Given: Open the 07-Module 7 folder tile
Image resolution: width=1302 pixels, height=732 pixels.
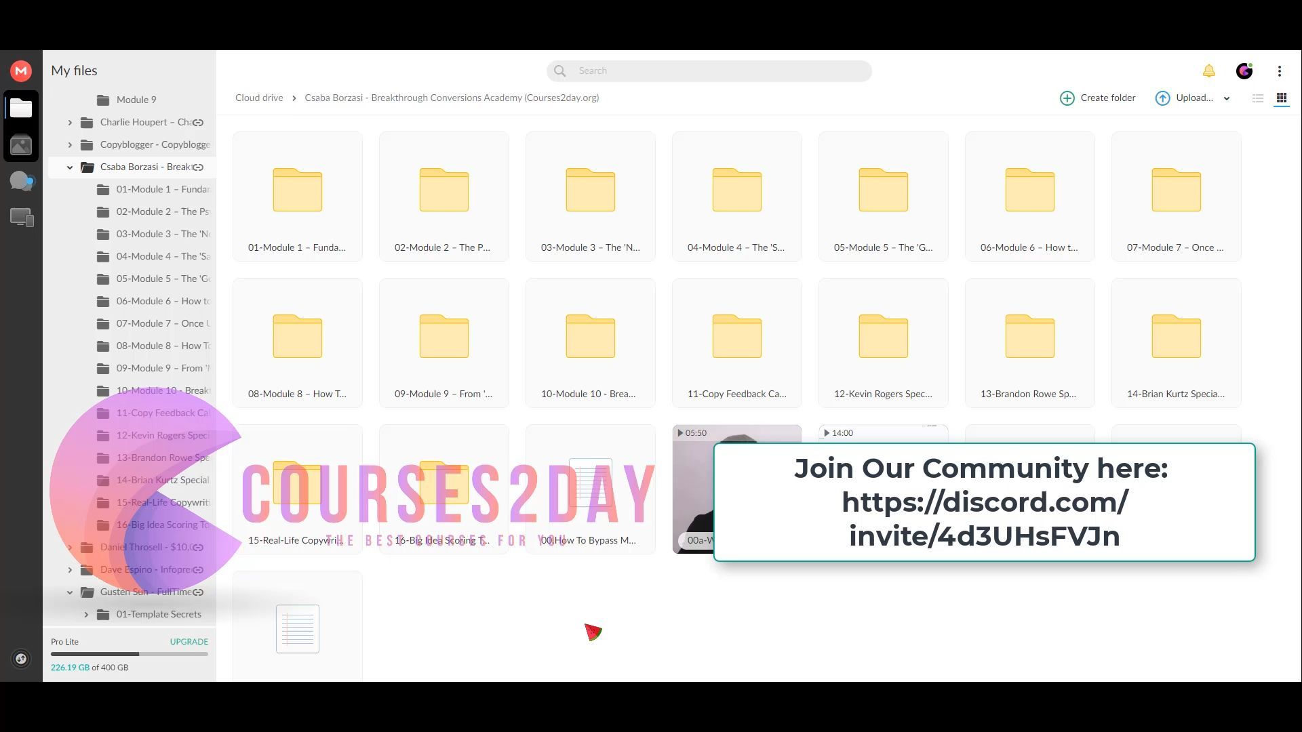Looking at the screenshot, I should coord(1177,197).
